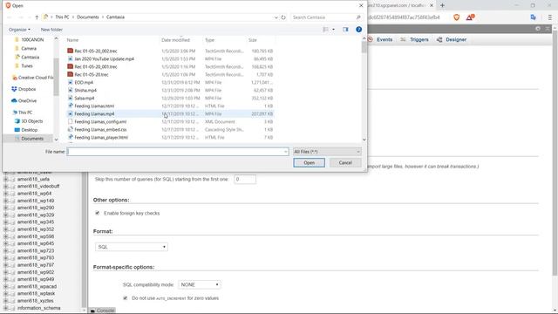Click the change view layout icon
Screen dimensions: 558x314
click(x=325, y=30)
